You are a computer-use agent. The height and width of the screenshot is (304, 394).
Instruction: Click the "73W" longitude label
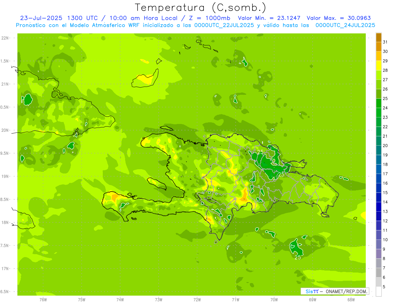click(x=159, y=299)
